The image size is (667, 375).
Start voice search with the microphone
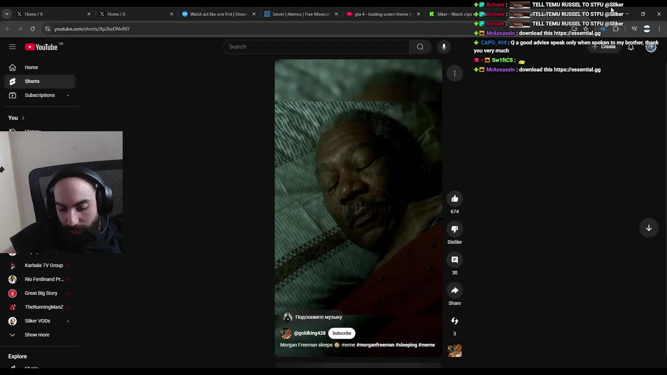(444, 47)
